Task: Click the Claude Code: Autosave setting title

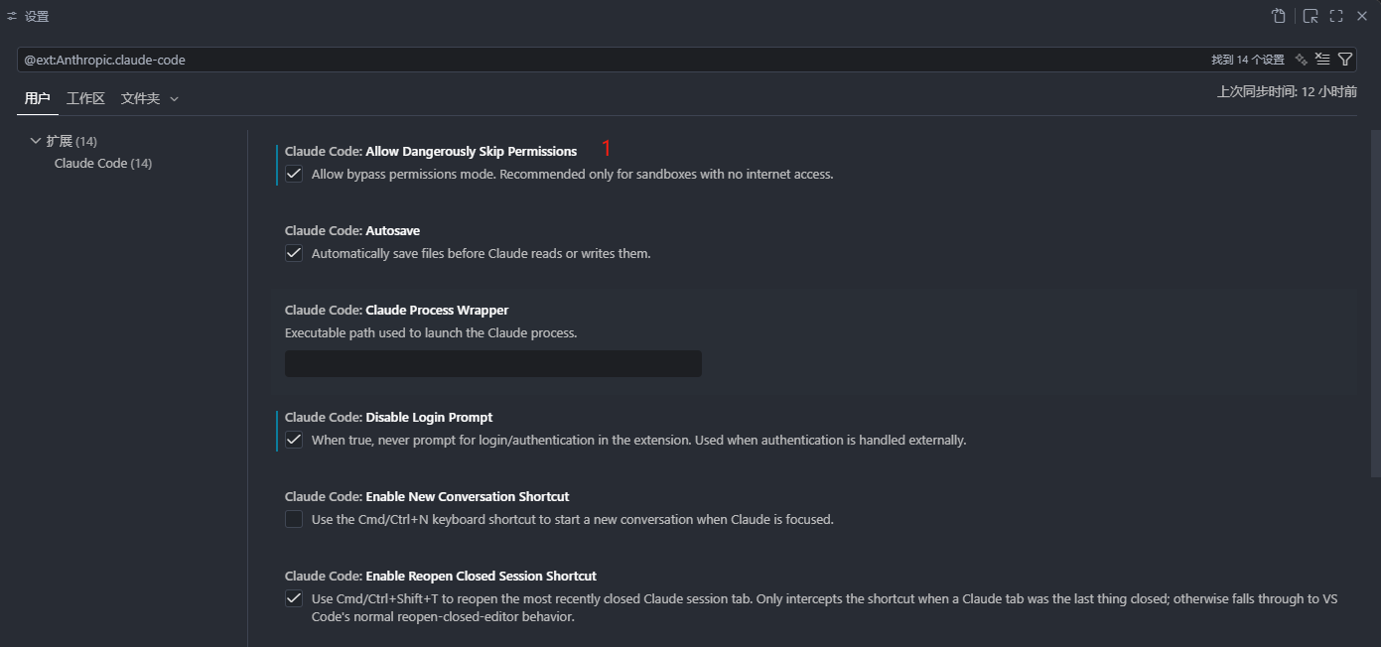Action: (x=352, y=230)
